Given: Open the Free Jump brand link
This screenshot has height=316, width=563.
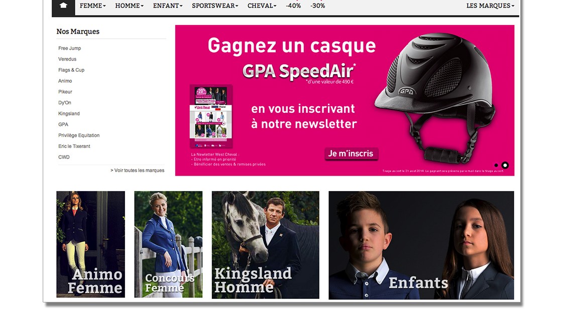Looking at the screenshot, I should coord(70,48).
